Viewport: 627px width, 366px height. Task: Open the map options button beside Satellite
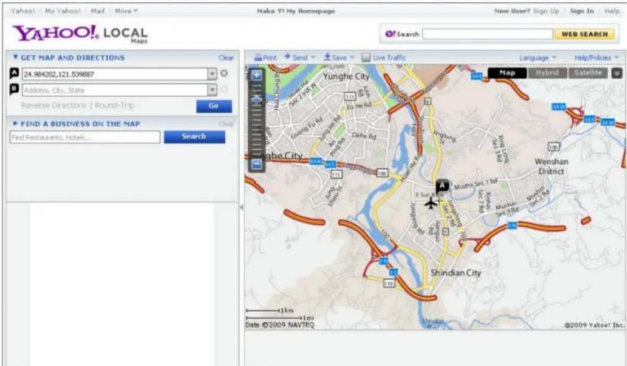click(x=616, y=73)
